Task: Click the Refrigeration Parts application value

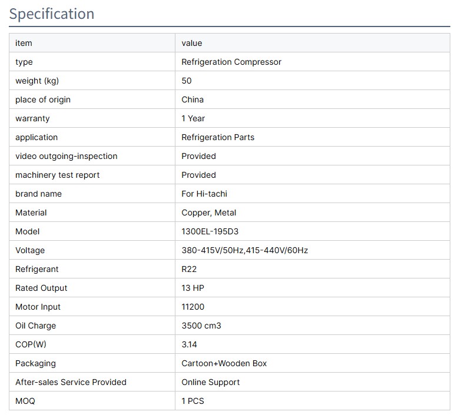Action: click(x=218, y=137)
